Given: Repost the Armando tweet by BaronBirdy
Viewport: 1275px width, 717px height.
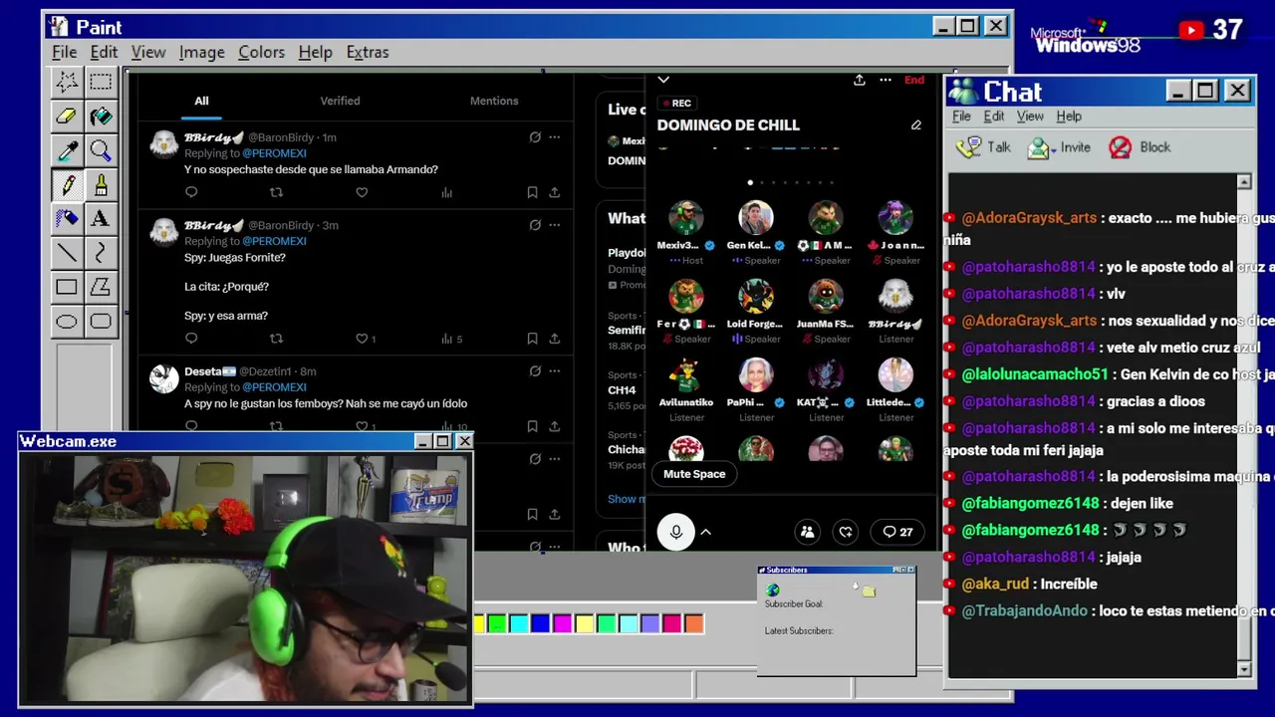Looking at the screenshot, I should pyautogui.click(x=276, y=192).
